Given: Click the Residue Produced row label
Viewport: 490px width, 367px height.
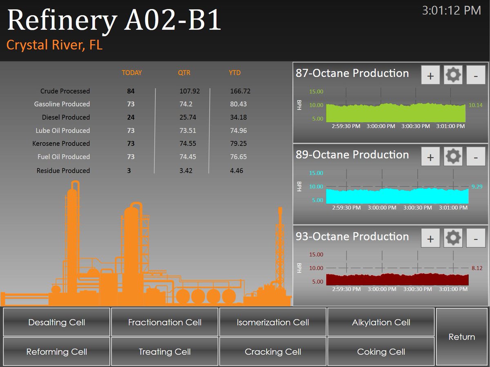Looking at the screenshot, I should pos(63,170).
